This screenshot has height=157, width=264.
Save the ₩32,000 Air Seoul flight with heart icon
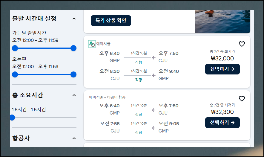242,44
